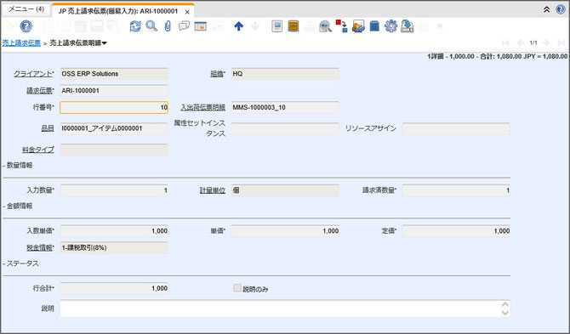Open the Find record magnifier
The image size is (570, 334).
pyautogui.click(x=151, y=26)
